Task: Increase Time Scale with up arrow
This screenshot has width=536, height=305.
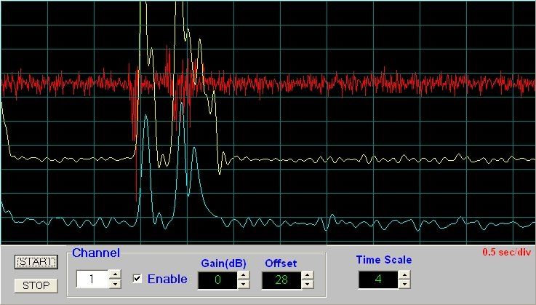Action: pos(404,275)
